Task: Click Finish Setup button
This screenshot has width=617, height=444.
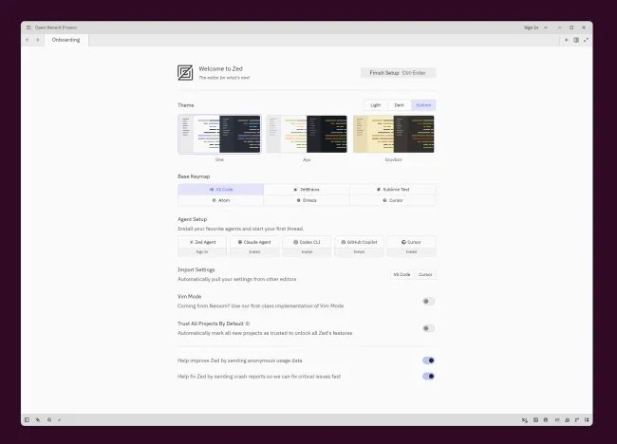Action: [399, 73]
